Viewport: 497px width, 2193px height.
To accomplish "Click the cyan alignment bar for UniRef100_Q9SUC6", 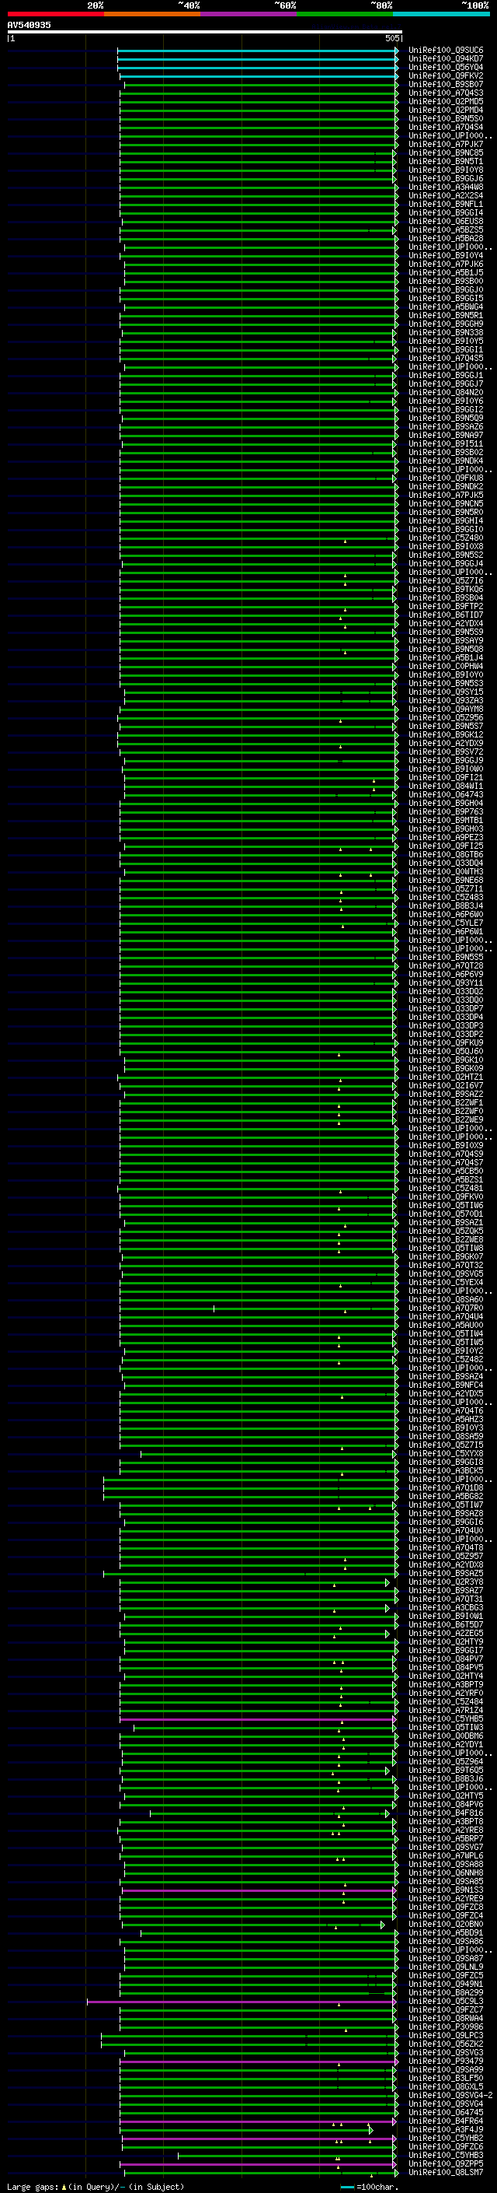I will point(257,51).
